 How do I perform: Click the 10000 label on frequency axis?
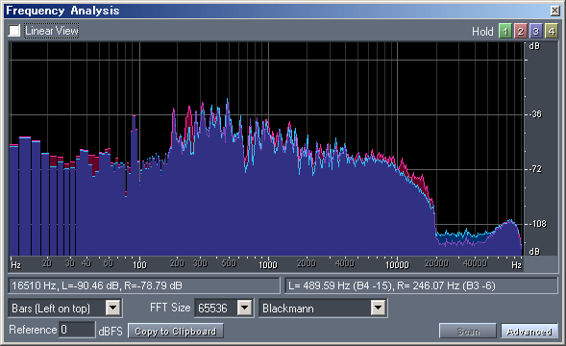point(397,264)
